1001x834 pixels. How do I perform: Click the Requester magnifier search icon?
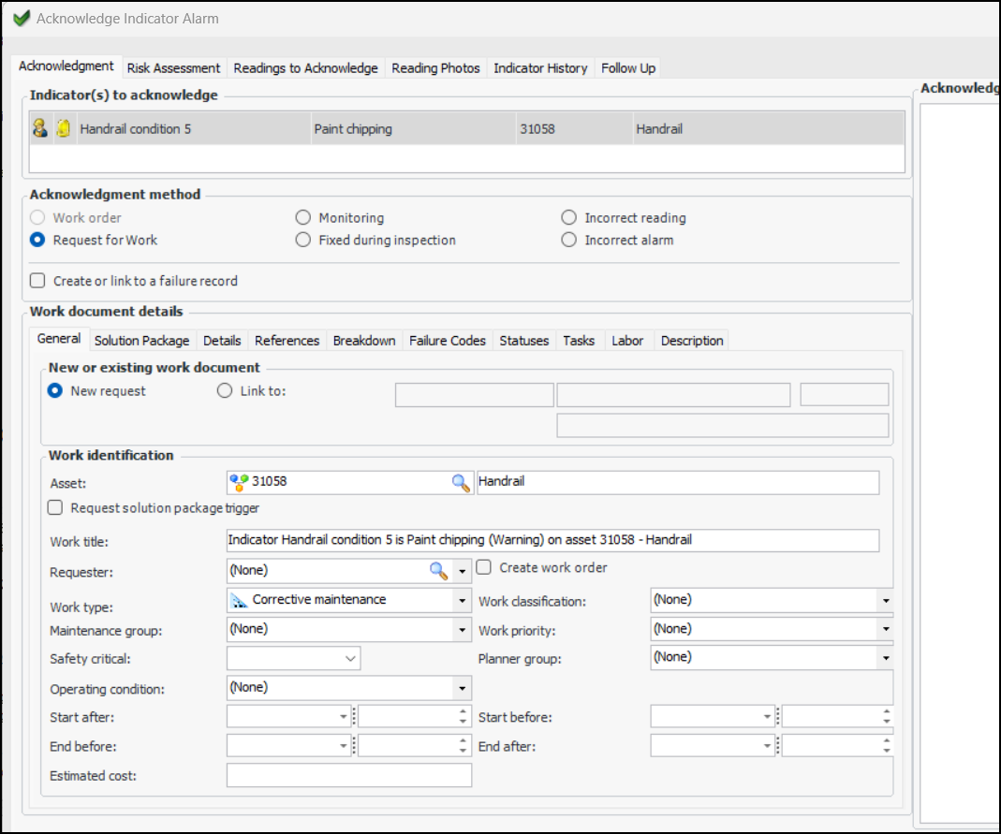(438, 570)
